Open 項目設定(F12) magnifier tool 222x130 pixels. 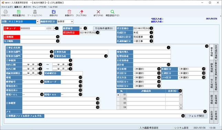pyautogui.click(x=112, y=12)
